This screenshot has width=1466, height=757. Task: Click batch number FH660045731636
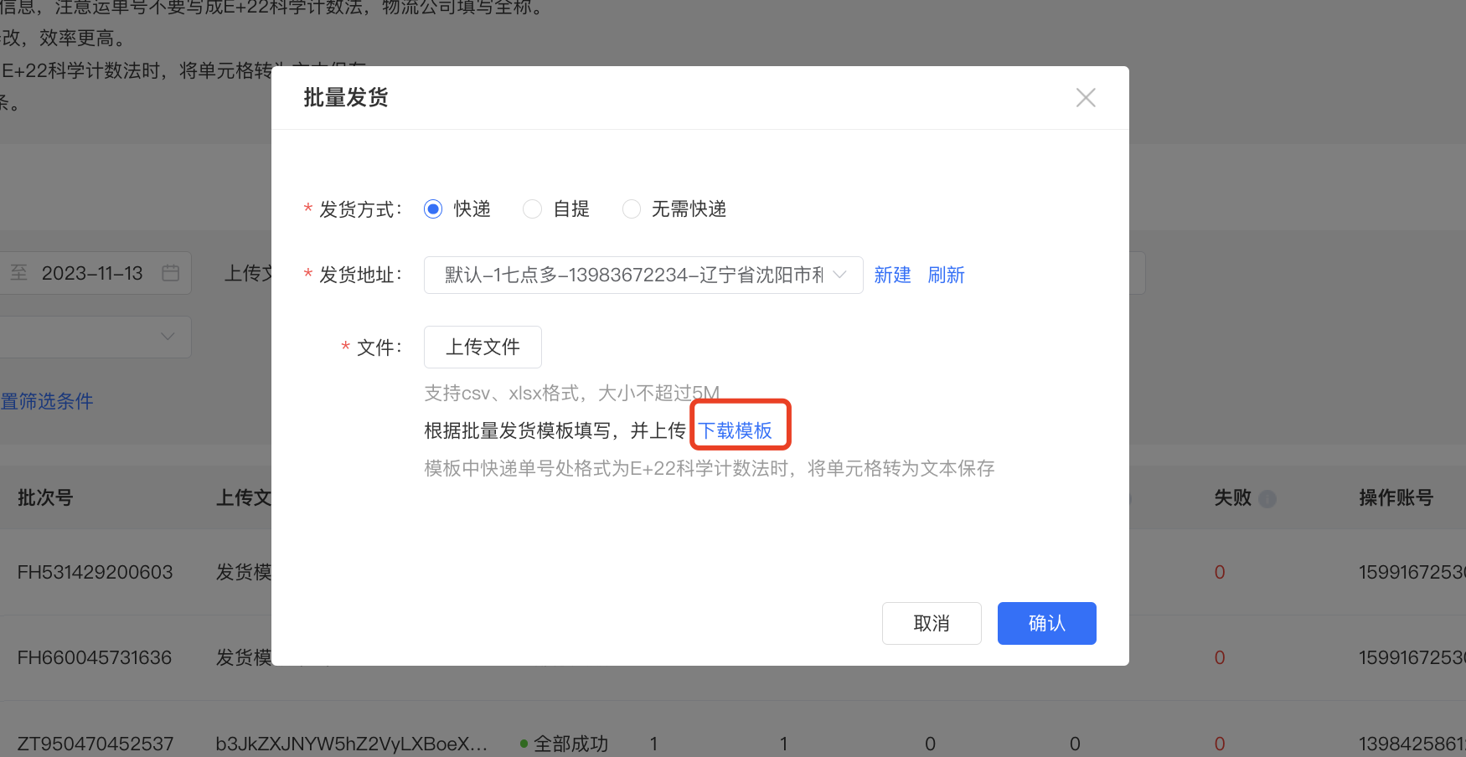pyautogui.click(x=95, y=657)
